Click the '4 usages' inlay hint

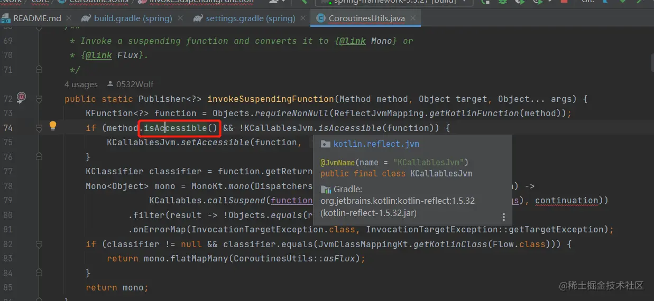[81, 84]
